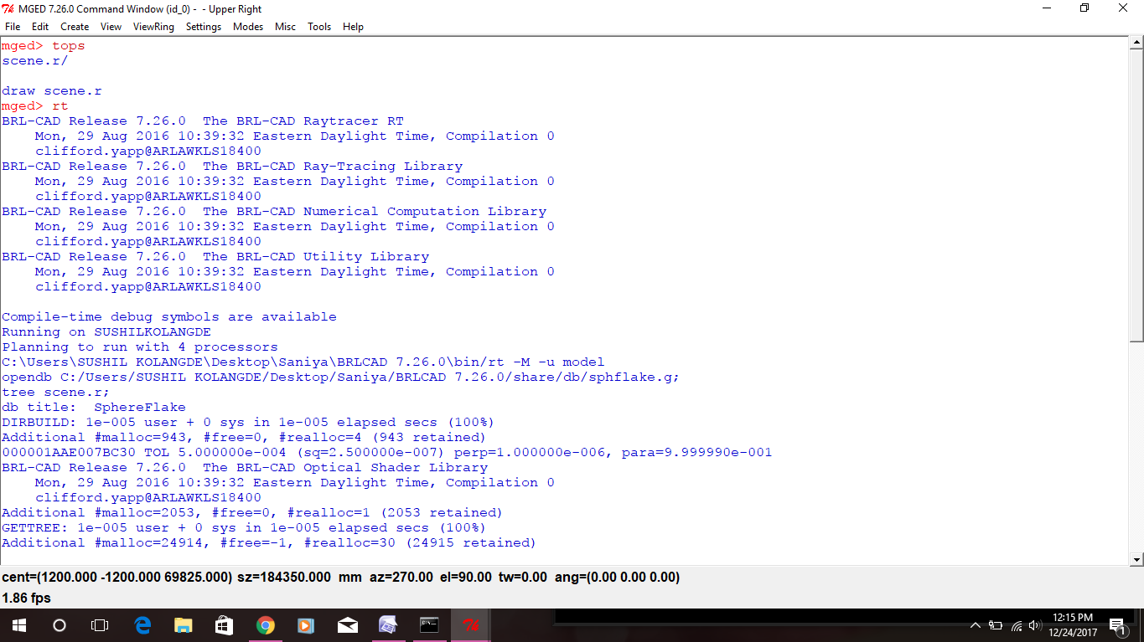
Task: Open the View menu
Action: [111, 27]
